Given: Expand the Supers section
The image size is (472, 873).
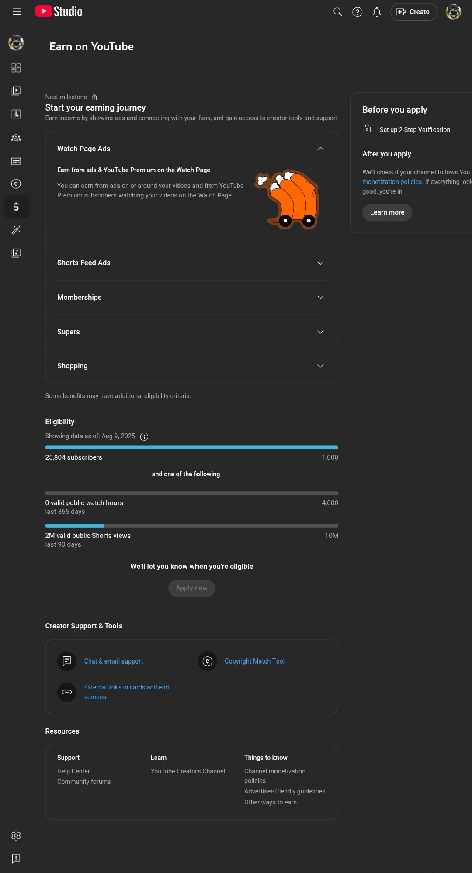Looking at the screenshot, I should click(320, 332).
